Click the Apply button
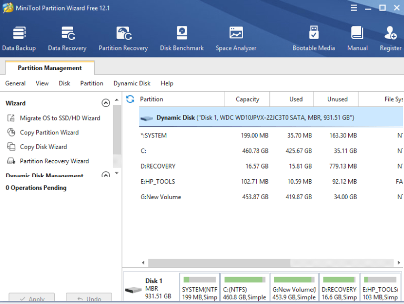Screen dimensions: 404x304 [x=32, y=299]
